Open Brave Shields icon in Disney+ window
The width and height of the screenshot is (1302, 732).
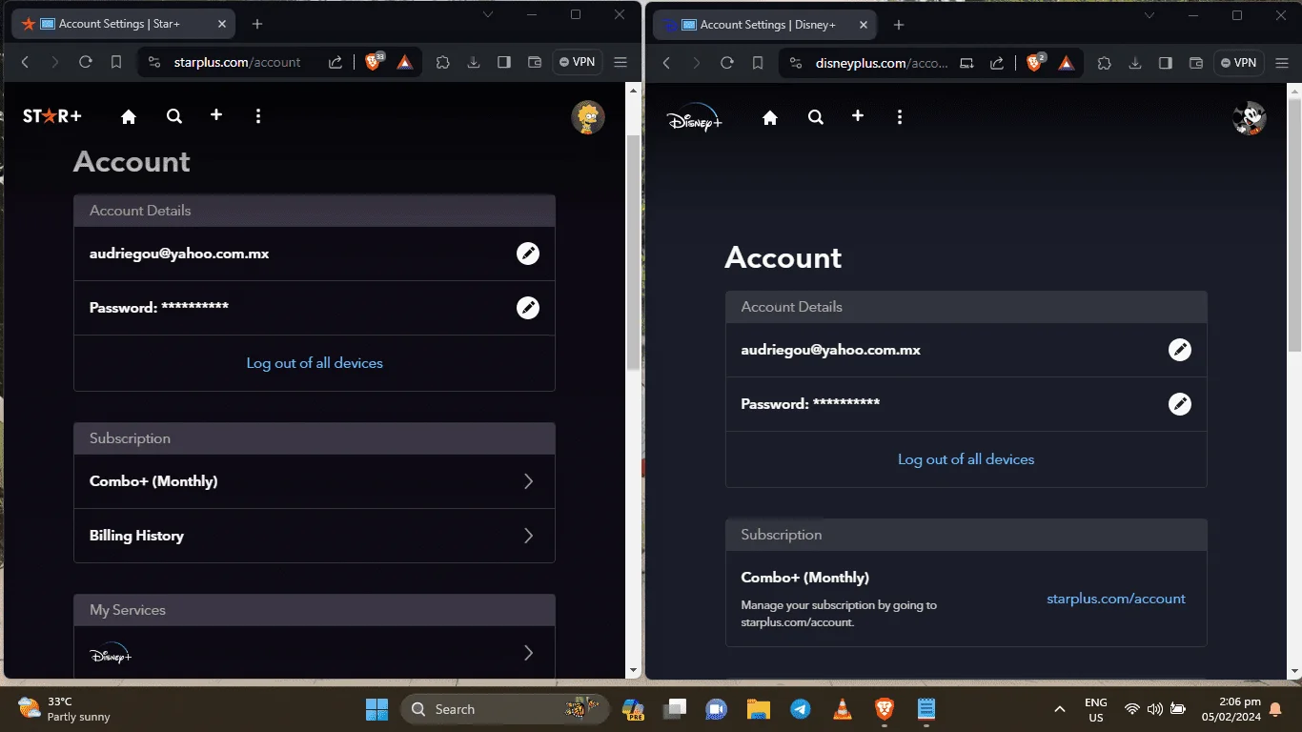click(x=1035, y=63)
